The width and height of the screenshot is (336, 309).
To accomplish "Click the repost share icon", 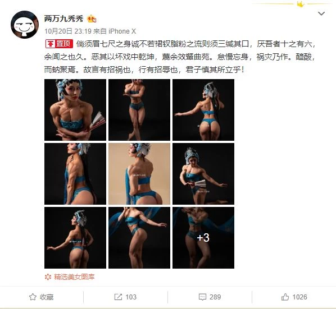I will (x=118, y=297).
